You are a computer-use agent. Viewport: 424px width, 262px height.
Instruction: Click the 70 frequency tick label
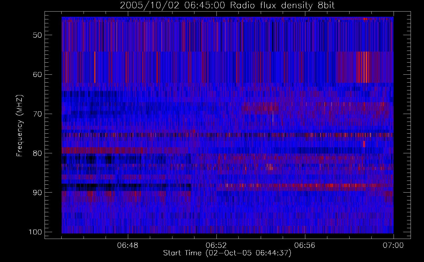[37, 114]
